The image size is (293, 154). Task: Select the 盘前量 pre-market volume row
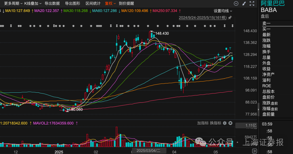pos(268,114)
